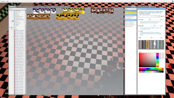Select the Super Flat spawnlist

click(x=18, y=12)
